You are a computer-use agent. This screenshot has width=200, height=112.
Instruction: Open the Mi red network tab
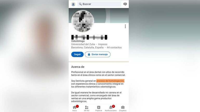pyautogui.click(x=86, y=108)
